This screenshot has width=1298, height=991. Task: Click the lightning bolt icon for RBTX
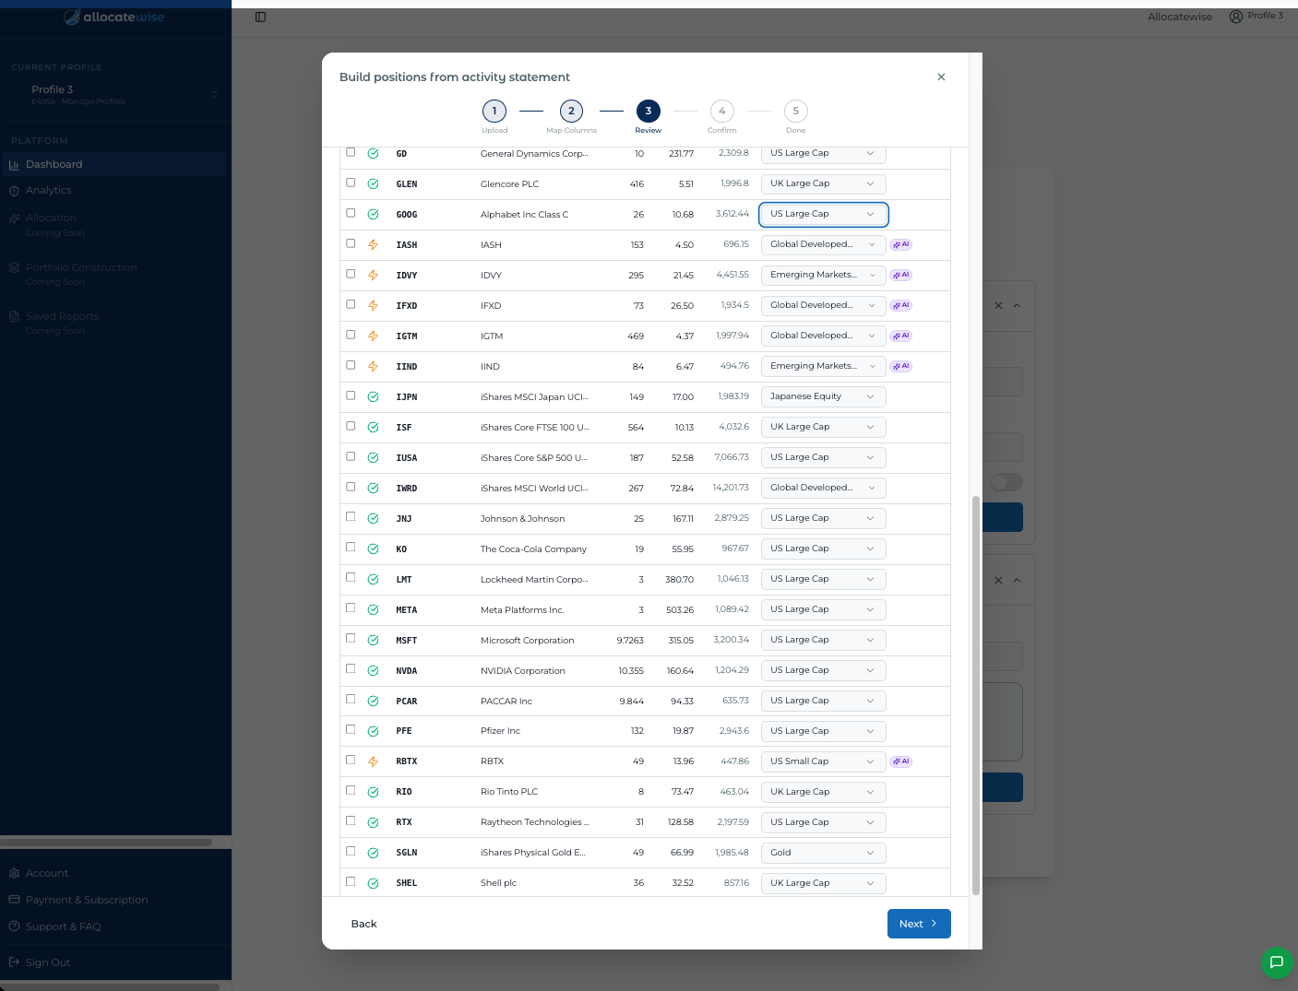tap(373, 762)
